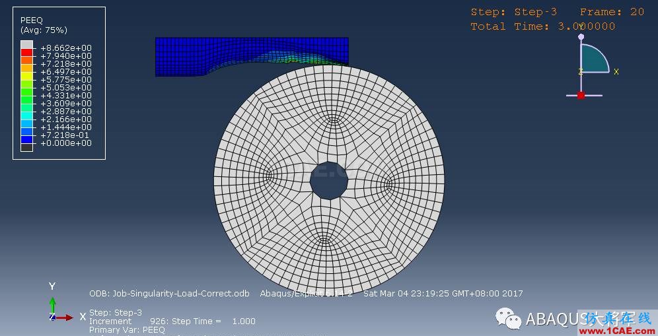Click 'Step: Step-3' in top state block
The image size is (658, 336).
[x=513, y=12]
